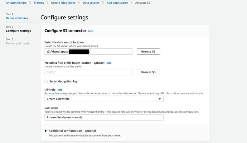Select Configure settings step in sidebar
247x143 pixels.
coord(18,31)
